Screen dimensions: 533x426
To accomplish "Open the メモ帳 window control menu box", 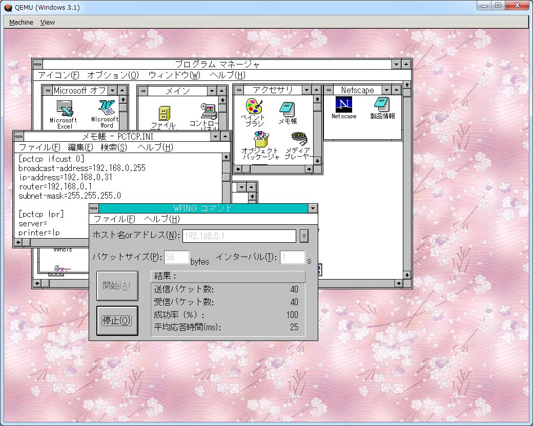I will (19, 137).
